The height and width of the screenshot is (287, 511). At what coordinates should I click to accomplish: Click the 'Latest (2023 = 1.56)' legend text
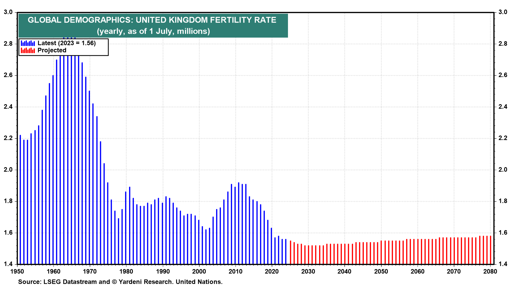67,43
